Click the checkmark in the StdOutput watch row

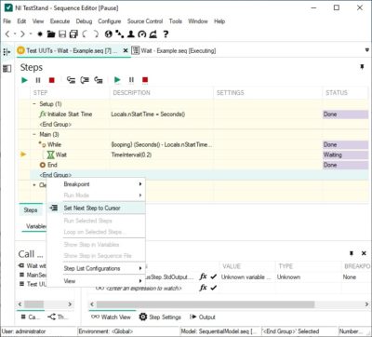click(x=213, y=276)
